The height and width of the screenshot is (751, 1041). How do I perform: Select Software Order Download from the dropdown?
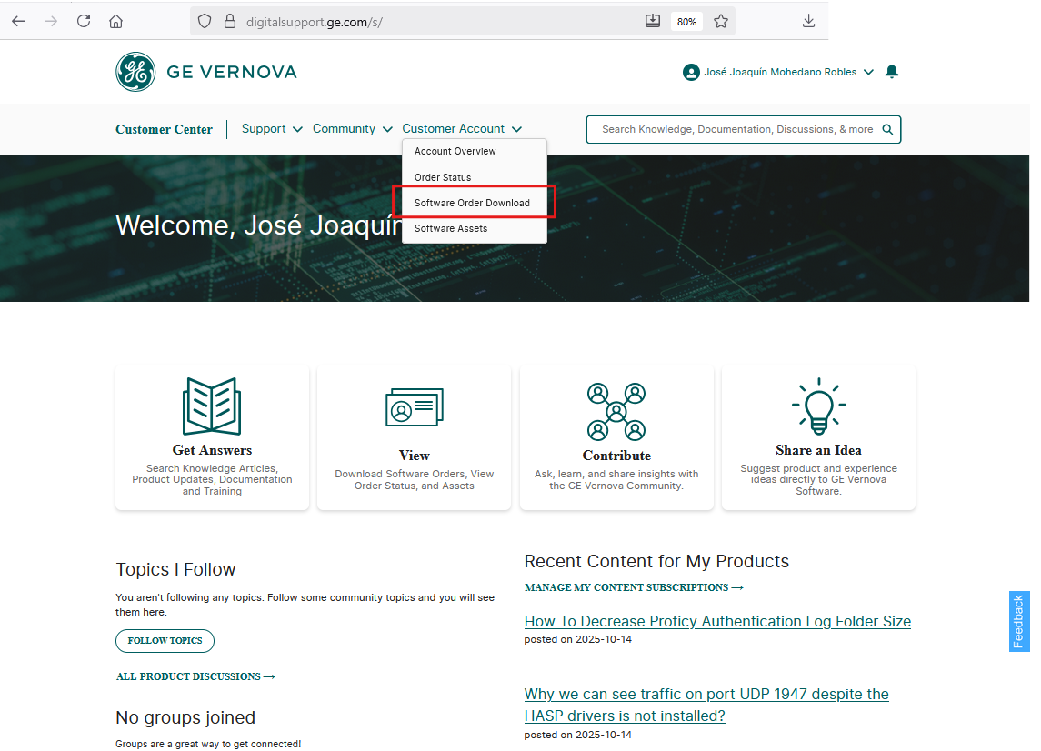click(474, 203)
